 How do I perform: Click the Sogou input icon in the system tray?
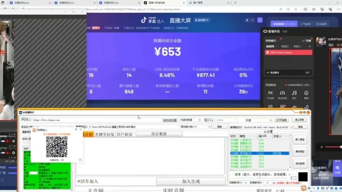[x=304, y=188]
